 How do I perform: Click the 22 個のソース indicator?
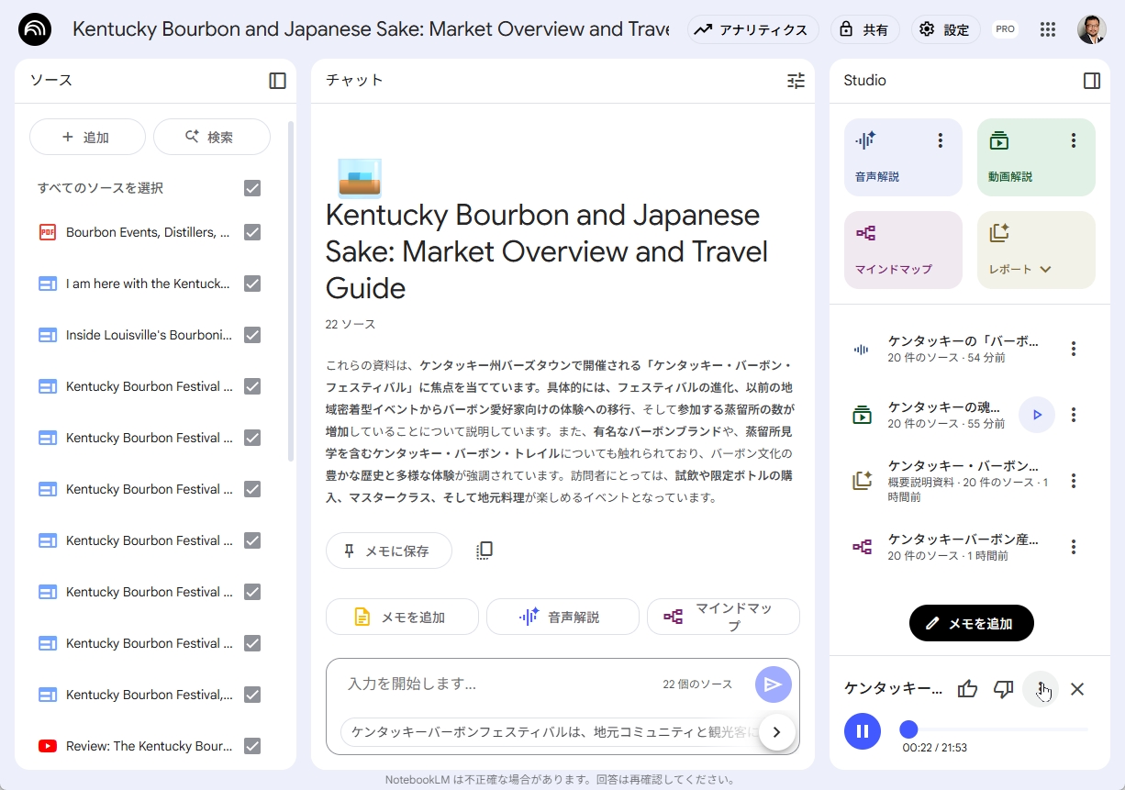pos(697,684)
